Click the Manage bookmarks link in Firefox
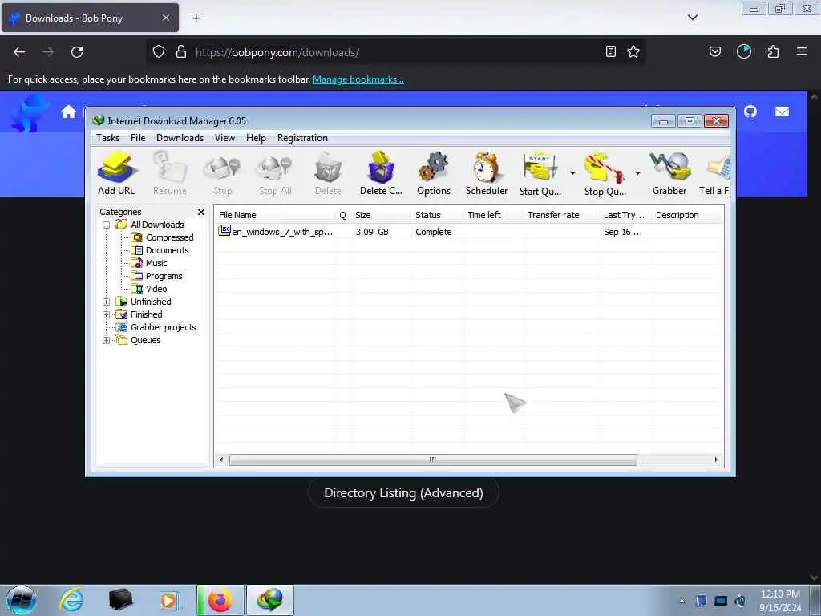821x616 pixels. tap(358, 79)
